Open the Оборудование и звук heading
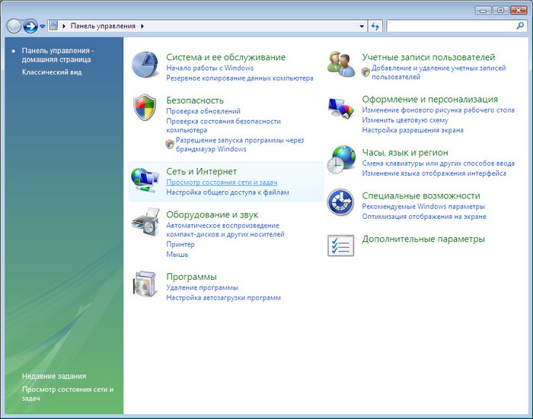The height and width of the screenshot is (419, 533). pyautogui.click(x=212, y=214)
